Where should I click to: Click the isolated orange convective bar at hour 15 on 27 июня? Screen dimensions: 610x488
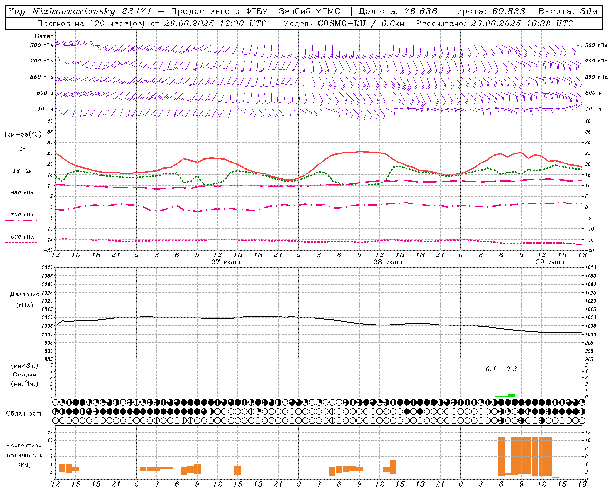[x=238, y=470]
